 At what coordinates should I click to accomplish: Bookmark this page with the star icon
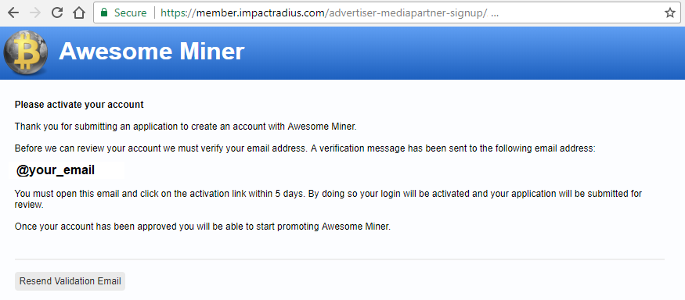(669, 13)
